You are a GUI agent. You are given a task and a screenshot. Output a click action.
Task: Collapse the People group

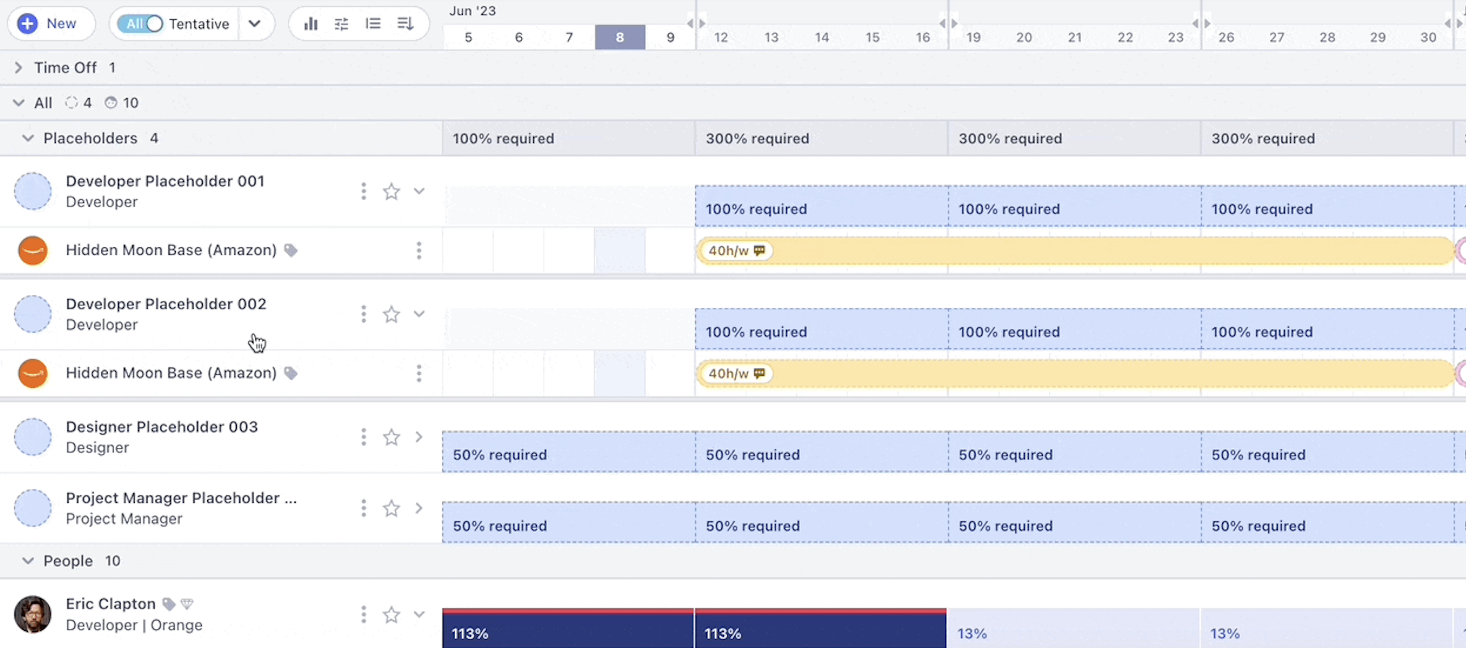click(x=28, y=561)
